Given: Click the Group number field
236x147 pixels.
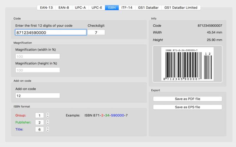Looking at the screenshot, I should [40, 115].
